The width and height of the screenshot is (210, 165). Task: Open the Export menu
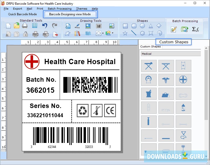coord(18,9)
